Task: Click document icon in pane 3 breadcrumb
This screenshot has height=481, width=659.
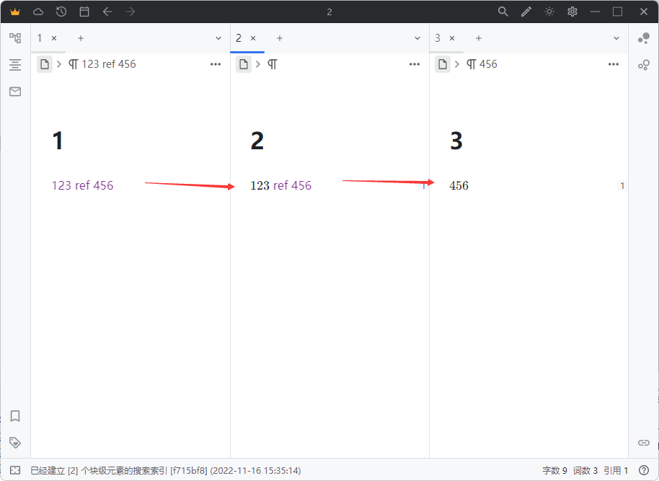Action: (443, 64)
